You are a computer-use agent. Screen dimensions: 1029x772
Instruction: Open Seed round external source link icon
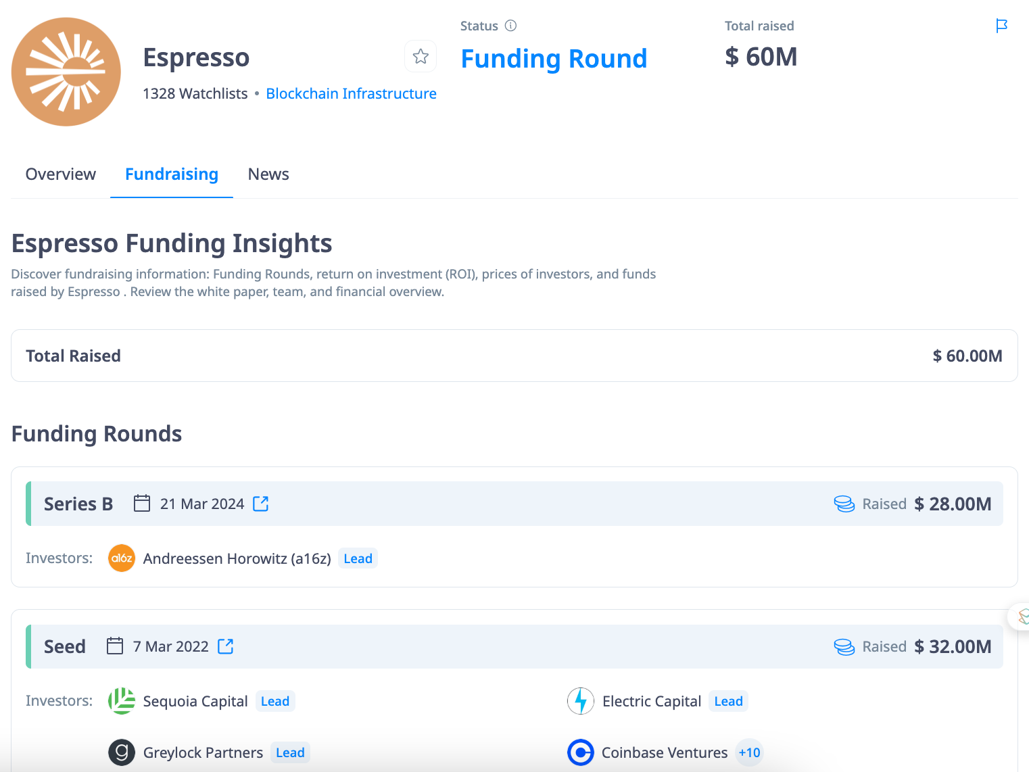click(x=226, y=646)
